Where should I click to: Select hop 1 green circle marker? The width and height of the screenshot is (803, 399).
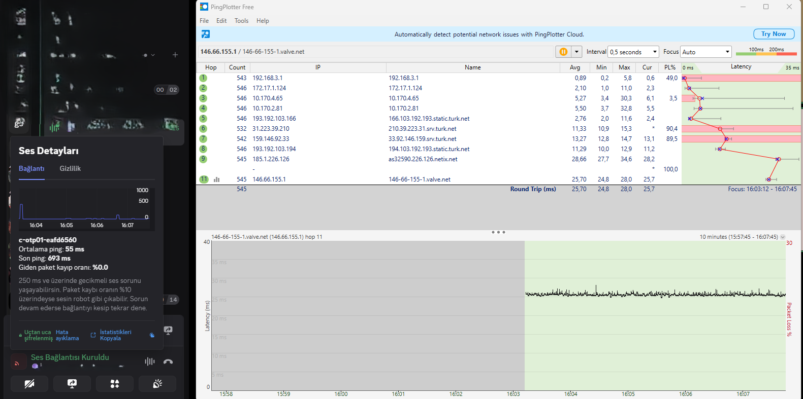tap(203, 78)
